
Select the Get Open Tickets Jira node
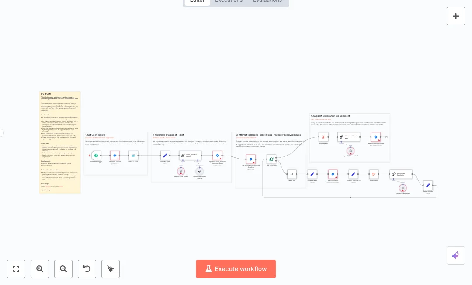(115, 156)
